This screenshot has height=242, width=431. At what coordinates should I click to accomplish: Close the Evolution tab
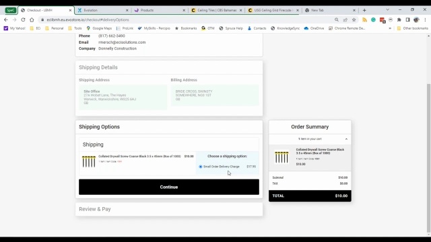(127, 10)
